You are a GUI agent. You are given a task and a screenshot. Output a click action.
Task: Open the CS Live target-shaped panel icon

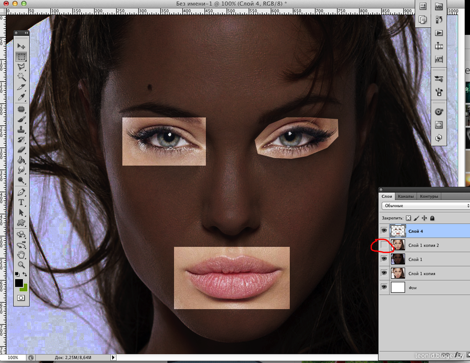pyautogui.click(x=438, y=112)
